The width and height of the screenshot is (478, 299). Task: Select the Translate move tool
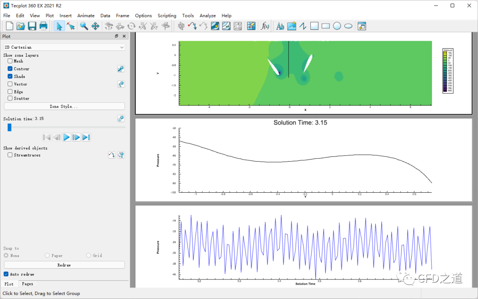coord(95,26)
